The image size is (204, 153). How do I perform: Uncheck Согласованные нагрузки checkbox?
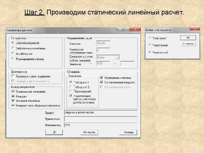pos(102,82)
